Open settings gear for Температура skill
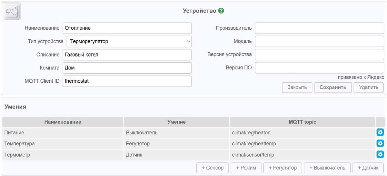Viewport: 387px width, 176px height. coord(380,143)
